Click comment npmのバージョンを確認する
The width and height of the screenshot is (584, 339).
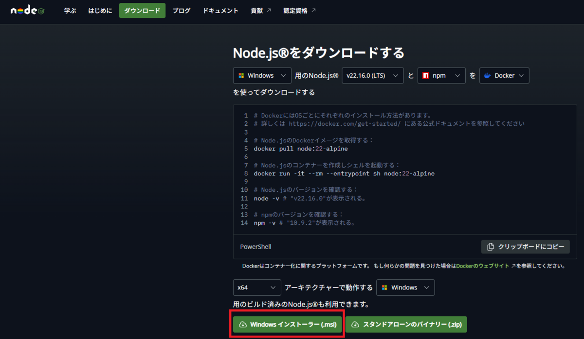299,215
